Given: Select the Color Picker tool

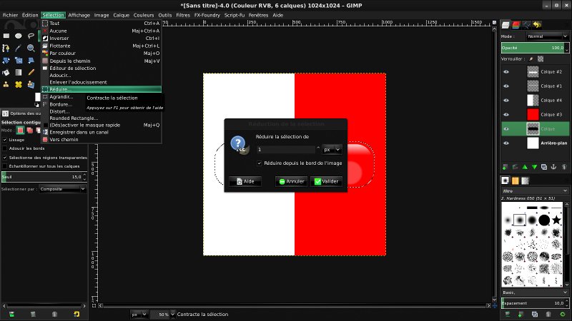Looking at the screenshot, I should click(x=19, y=48).
